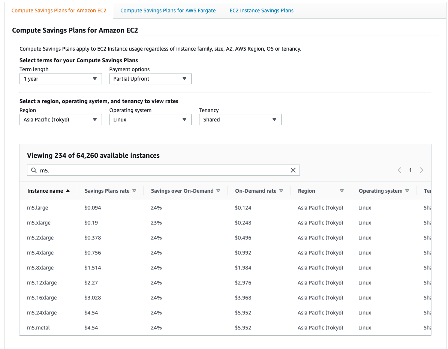
Task: Select page number 1 in pagination
Action: click(410, 170)
